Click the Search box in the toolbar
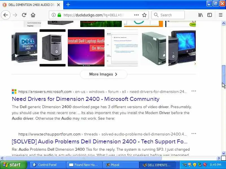Image resolution: width=226 pixels, height=169 pixels. [168, 15]
